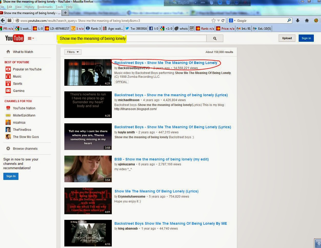
Task: Click the blue Sign in header button
Action: tap(306, 38)
